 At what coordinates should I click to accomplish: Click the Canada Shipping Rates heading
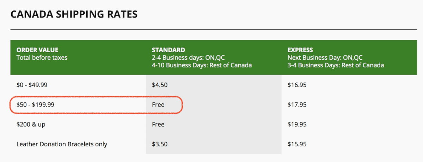tap(74, 14)
